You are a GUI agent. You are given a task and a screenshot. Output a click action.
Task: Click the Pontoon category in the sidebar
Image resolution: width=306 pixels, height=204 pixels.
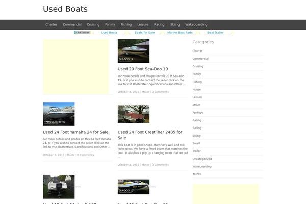(198, 113)
